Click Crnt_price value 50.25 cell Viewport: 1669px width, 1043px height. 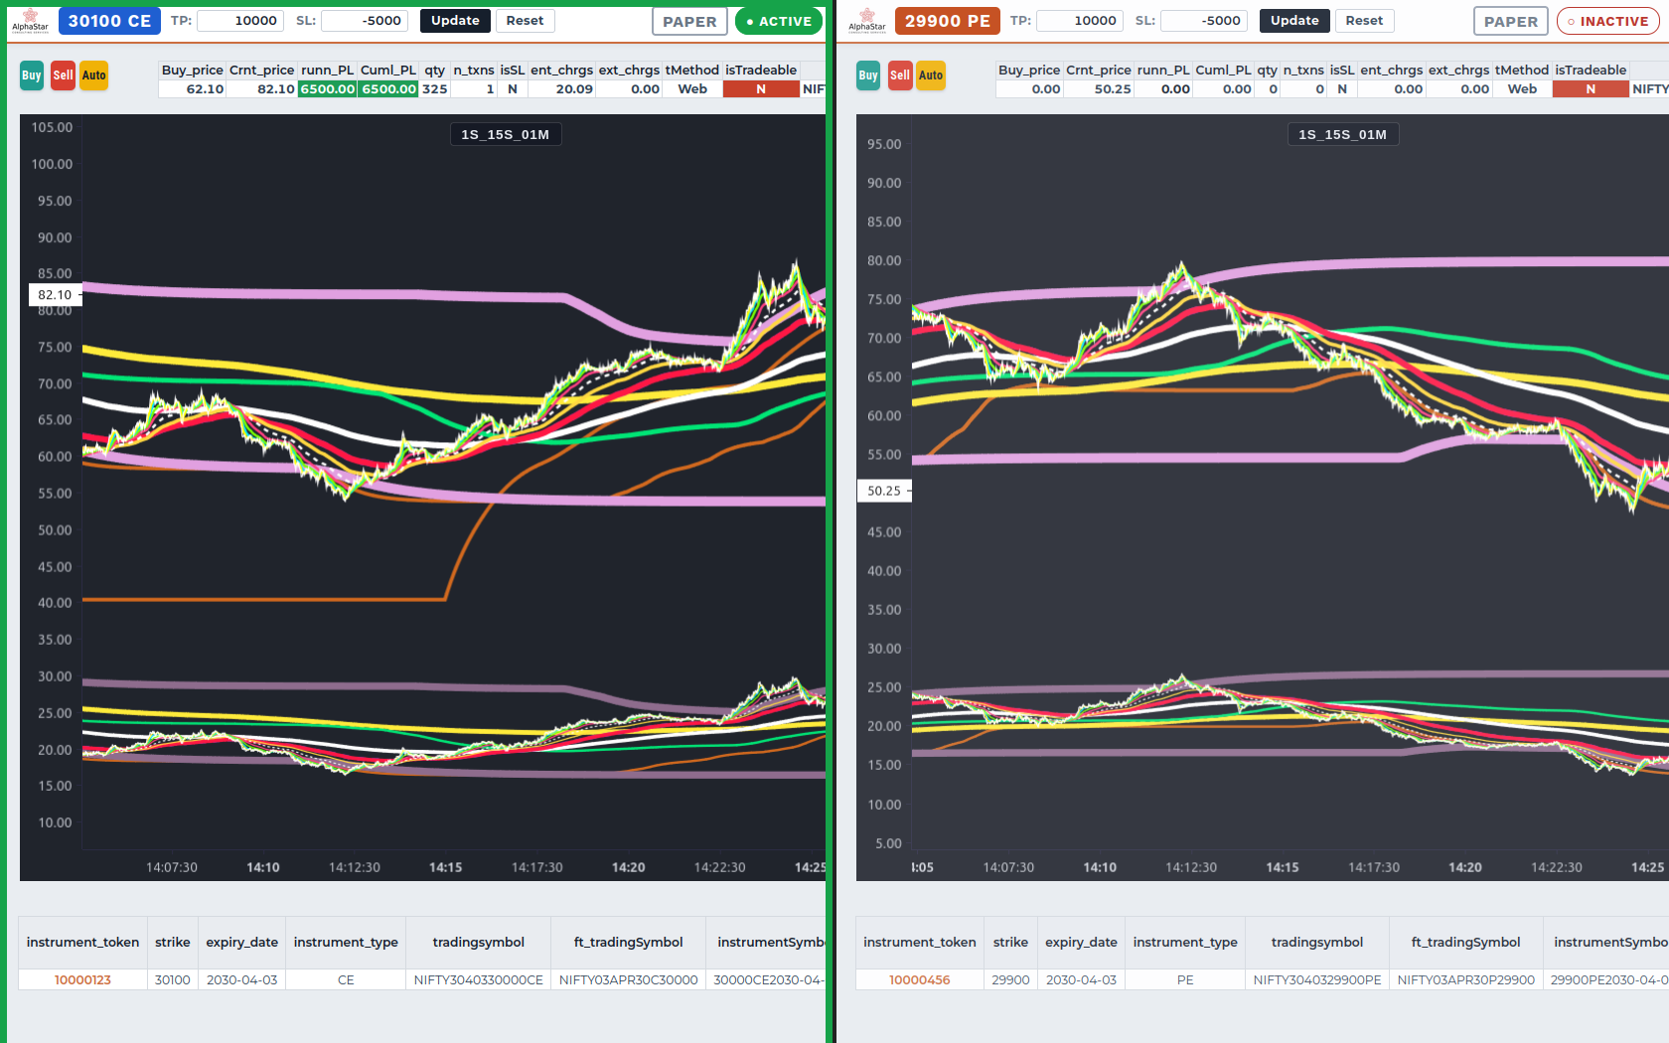click(1099, 89)
